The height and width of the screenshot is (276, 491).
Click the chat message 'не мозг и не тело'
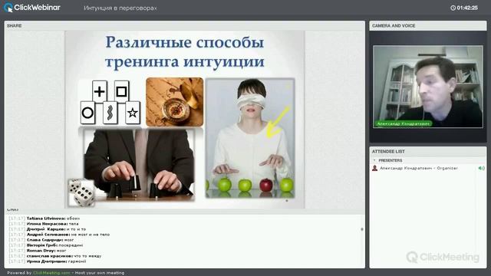tap(59, 235)
